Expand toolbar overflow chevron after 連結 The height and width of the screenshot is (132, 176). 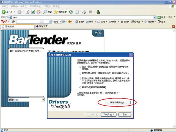pyautogui.click(x=175, y=17)
